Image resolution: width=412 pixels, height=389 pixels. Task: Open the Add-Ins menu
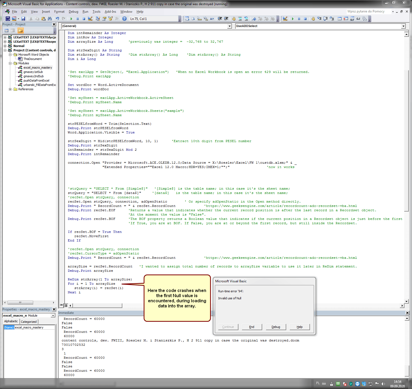(x=110, y=12)
